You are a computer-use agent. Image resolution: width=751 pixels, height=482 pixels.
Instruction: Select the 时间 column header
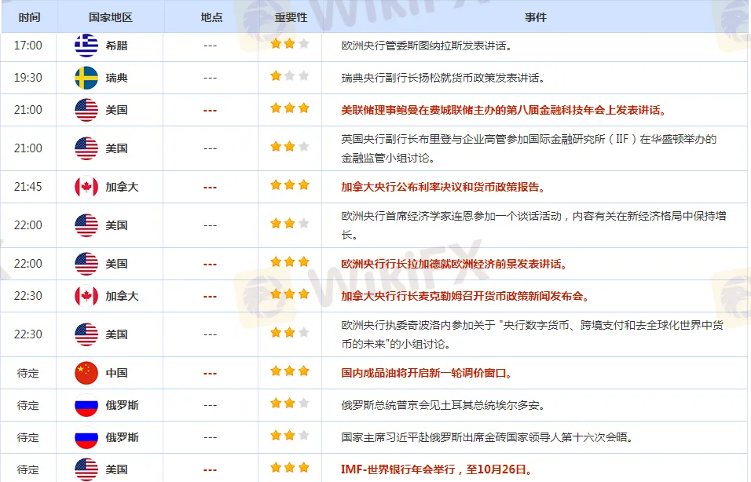tap(28, 17)
